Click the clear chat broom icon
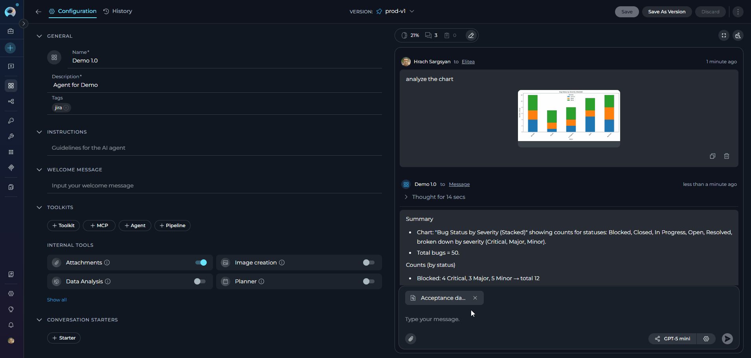The height and width of the screenshot is (358, 751). [x=738, y=35]
